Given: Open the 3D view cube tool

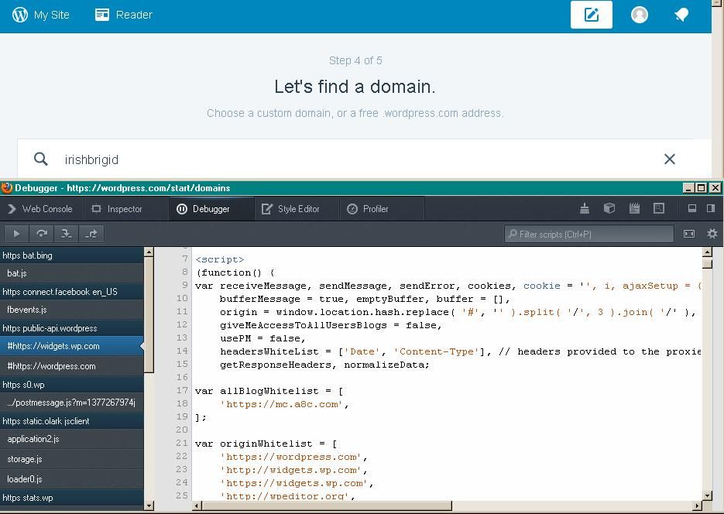Looking at the screenshot, I should [609, 208].
